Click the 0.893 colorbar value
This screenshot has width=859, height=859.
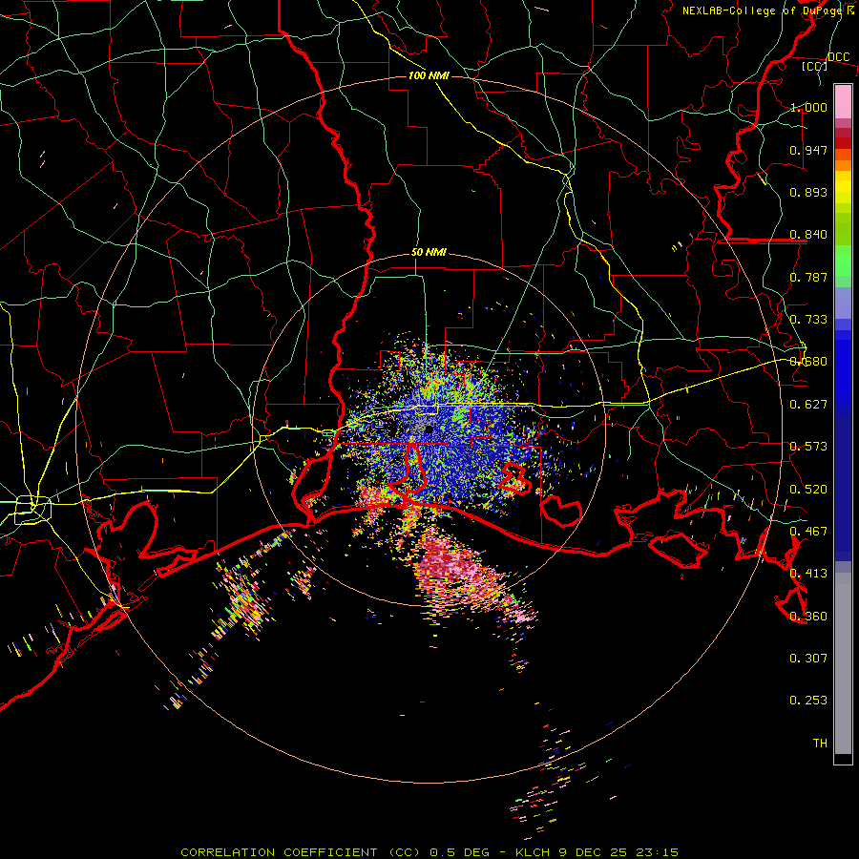tap(808, 192)
